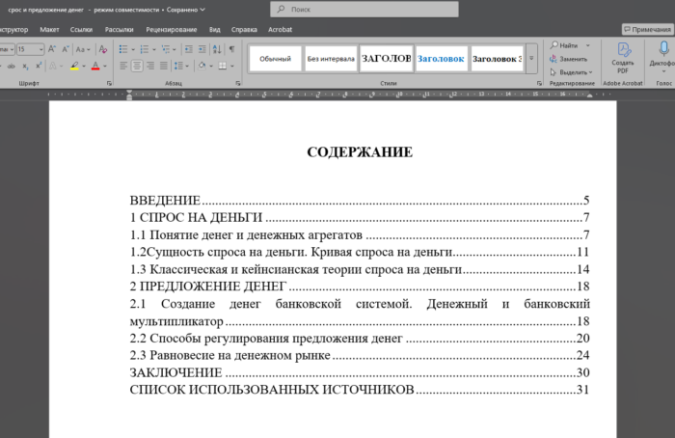Clear all formatting with the eraser A icon
Screen dimensions: 675x438
pyautogui.click(x=103, y=49)
